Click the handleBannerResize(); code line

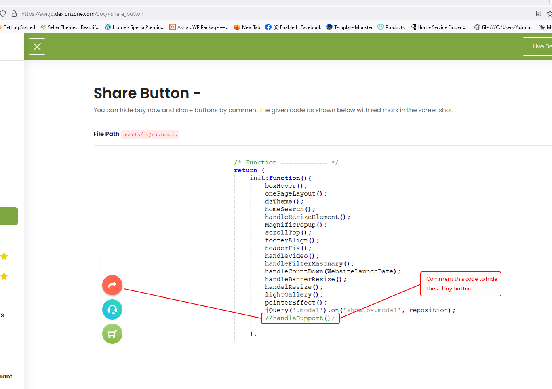(x=305, y=279)
